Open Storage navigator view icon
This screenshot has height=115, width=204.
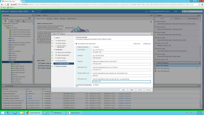pyautogui.click(x=18, y=21)
